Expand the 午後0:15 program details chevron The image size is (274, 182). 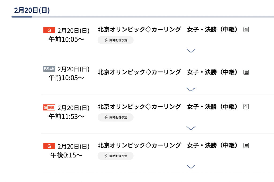coord(191,167)
